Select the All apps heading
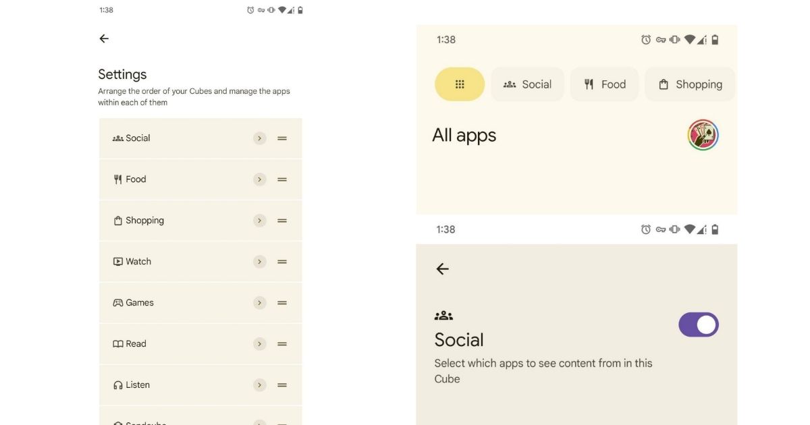 pos(464,136)
